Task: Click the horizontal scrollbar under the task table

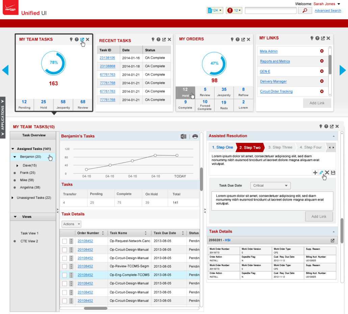Action: click(96, 308)
